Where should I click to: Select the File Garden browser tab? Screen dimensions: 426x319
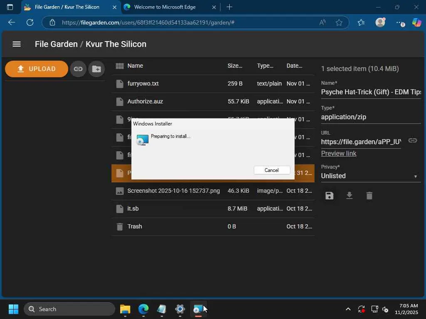(x=67, y=7)
